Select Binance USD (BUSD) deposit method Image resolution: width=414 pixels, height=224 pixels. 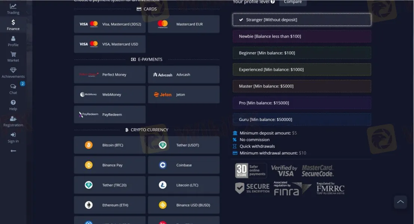pos(183,205)
